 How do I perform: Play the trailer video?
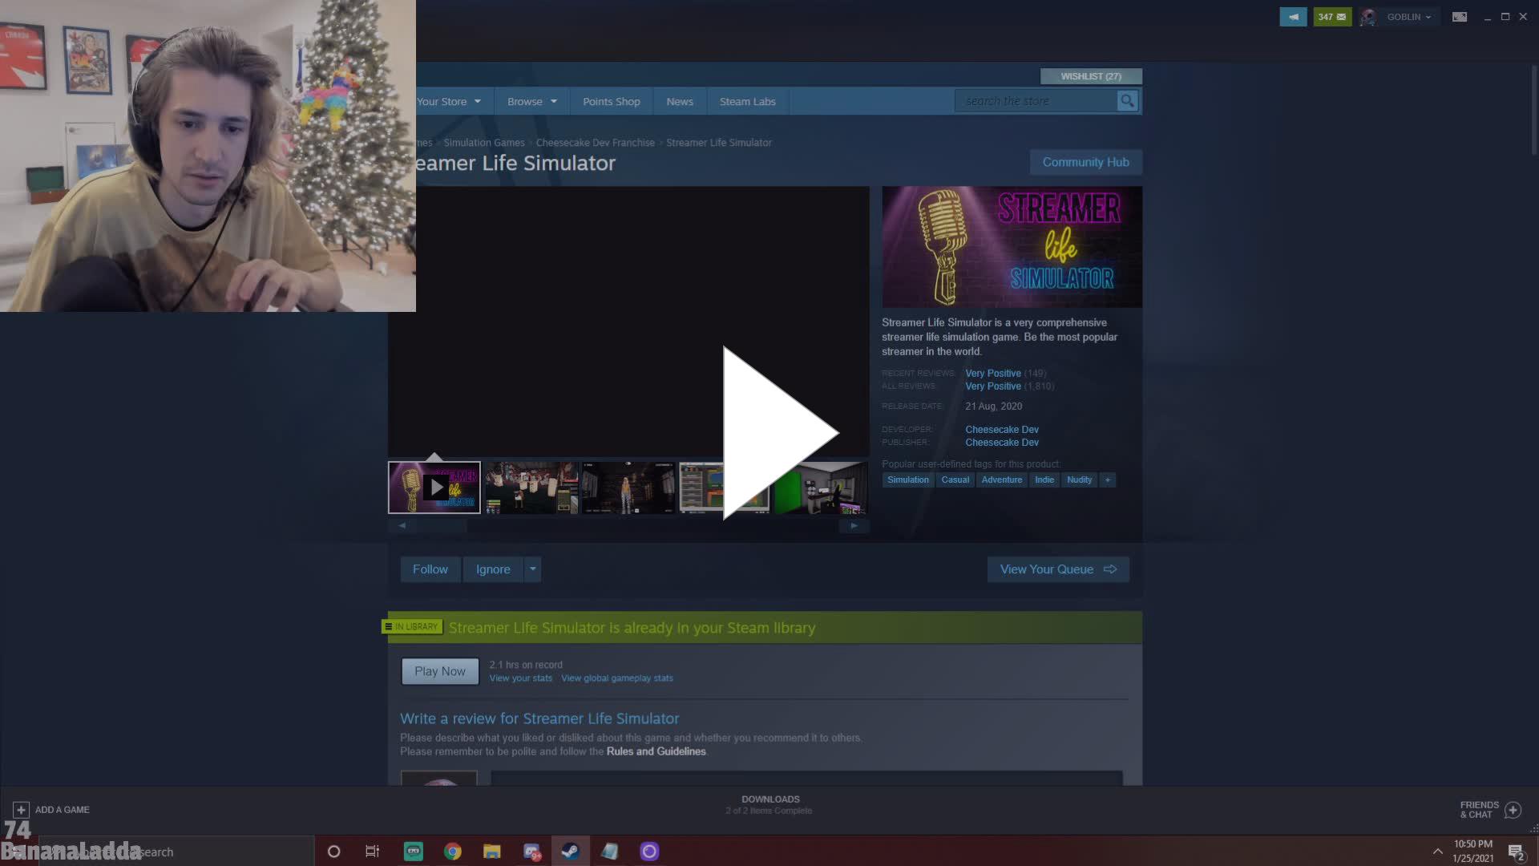[781, 433]
